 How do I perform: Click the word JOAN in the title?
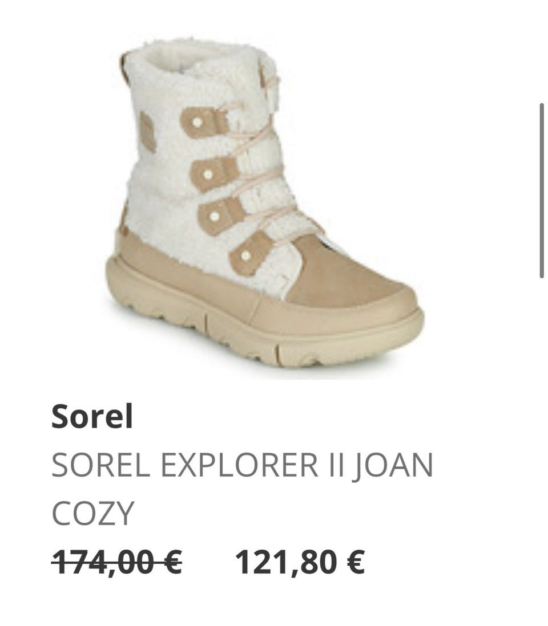(x=393, y=465)
